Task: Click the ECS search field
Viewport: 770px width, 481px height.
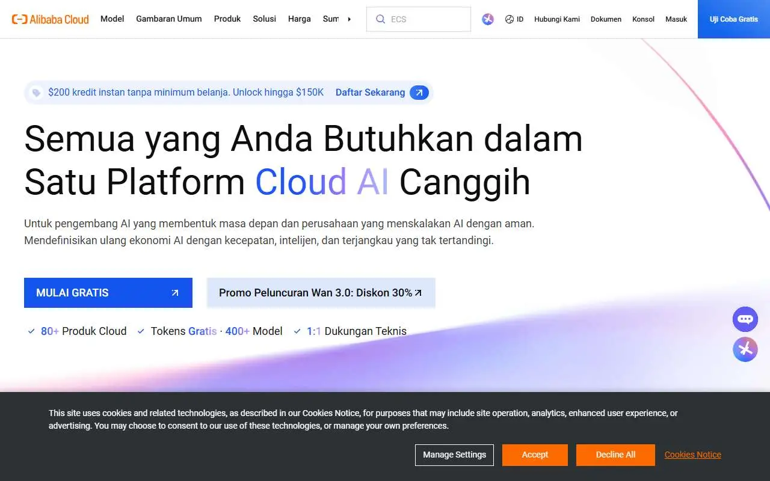Action: click(x=419, y=19)
